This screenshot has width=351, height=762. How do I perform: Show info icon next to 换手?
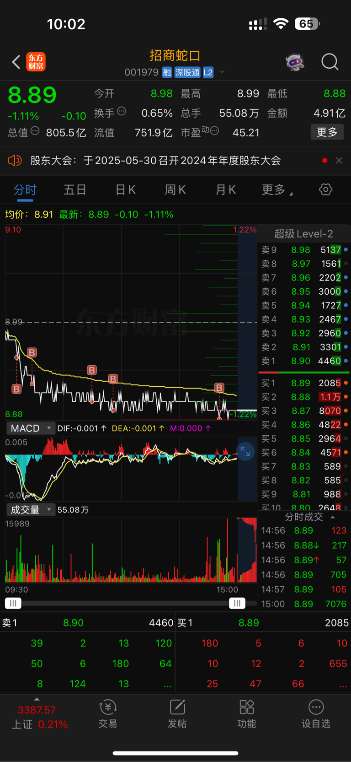(122, 111)
